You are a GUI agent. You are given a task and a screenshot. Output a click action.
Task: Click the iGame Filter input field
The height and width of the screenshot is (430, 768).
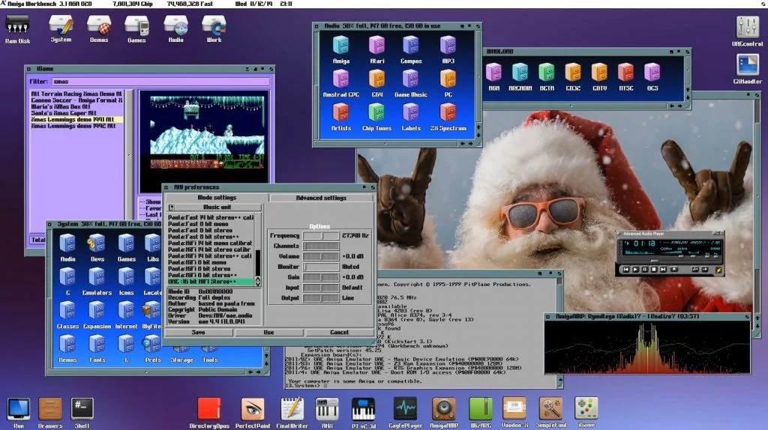(x=160, y=82)
